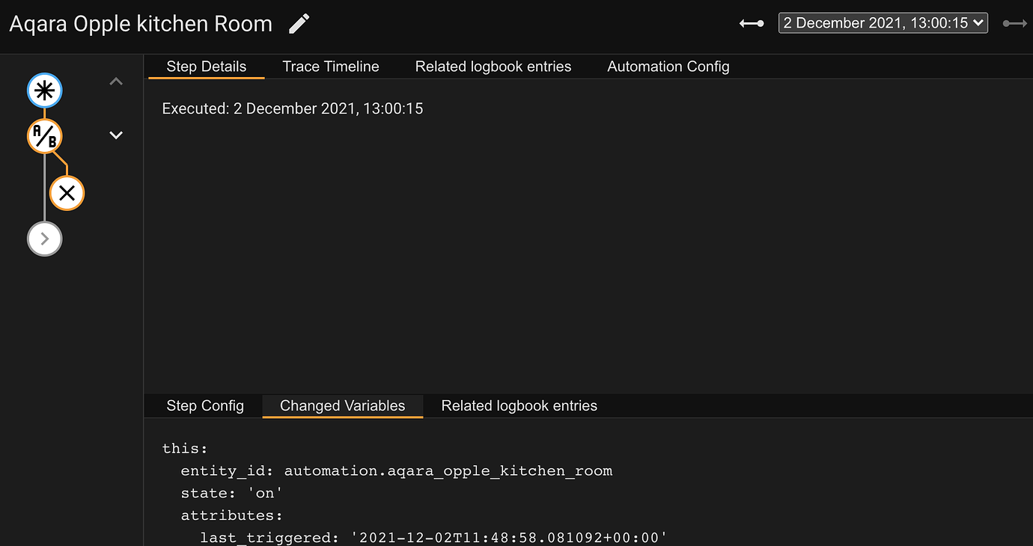Click the pencil icon to edit the automation
The image size is (1033, 546).
(x=298, y=23)
